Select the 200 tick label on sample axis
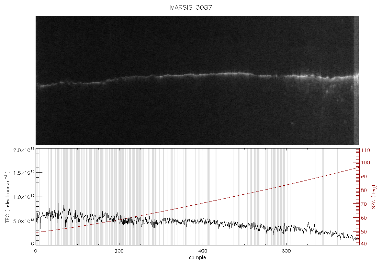382x268 pixels. 119,251
